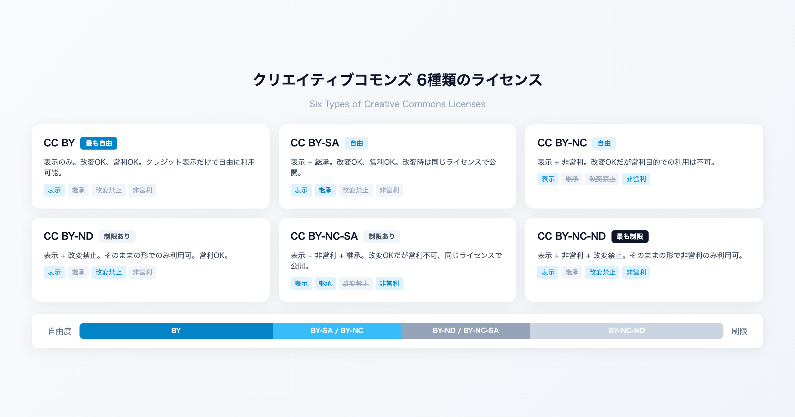Click the 最も自由 badge on CC BY
This screenshot has height=417, width=795.
click(99, 143)
